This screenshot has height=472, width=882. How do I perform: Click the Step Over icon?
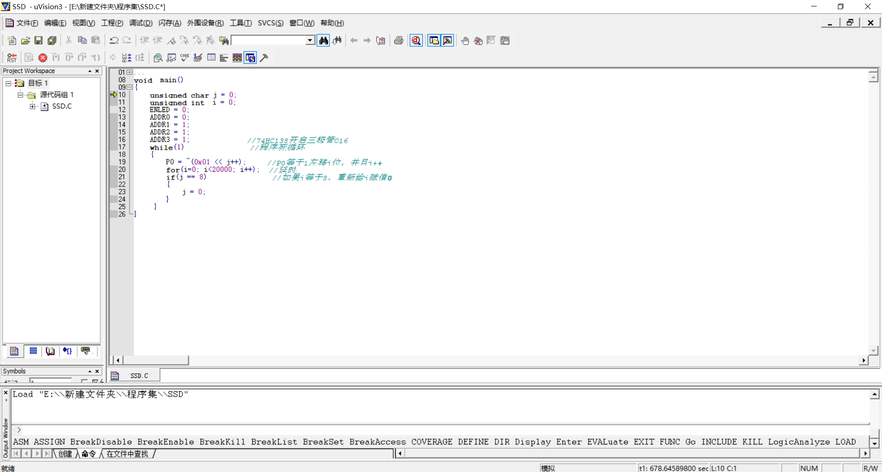69,57
